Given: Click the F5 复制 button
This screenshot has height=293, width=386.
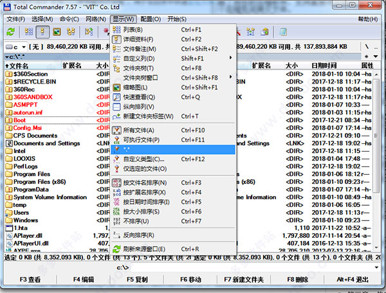Looking at the screenshot, I should point(137,280).
